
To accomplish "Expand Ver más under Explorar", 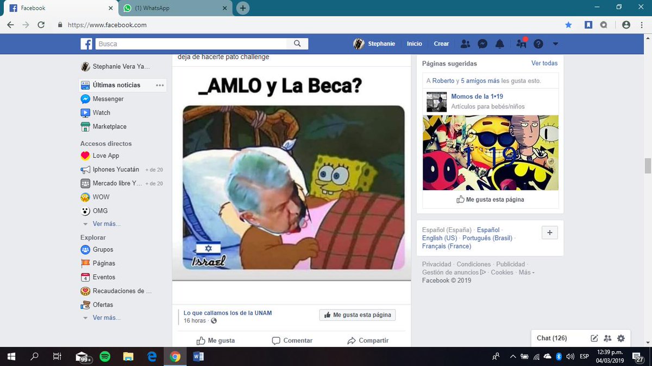I will click(106, 318).
